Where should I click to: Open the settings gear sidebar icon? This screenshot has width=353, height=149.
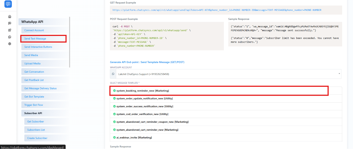tap(10, 44)
